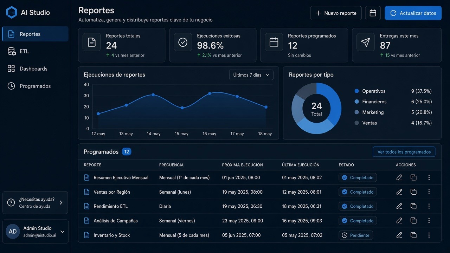Click the Ventas legend color dot
This screenshot has height=253, width=450.
[x=357, y=123]
